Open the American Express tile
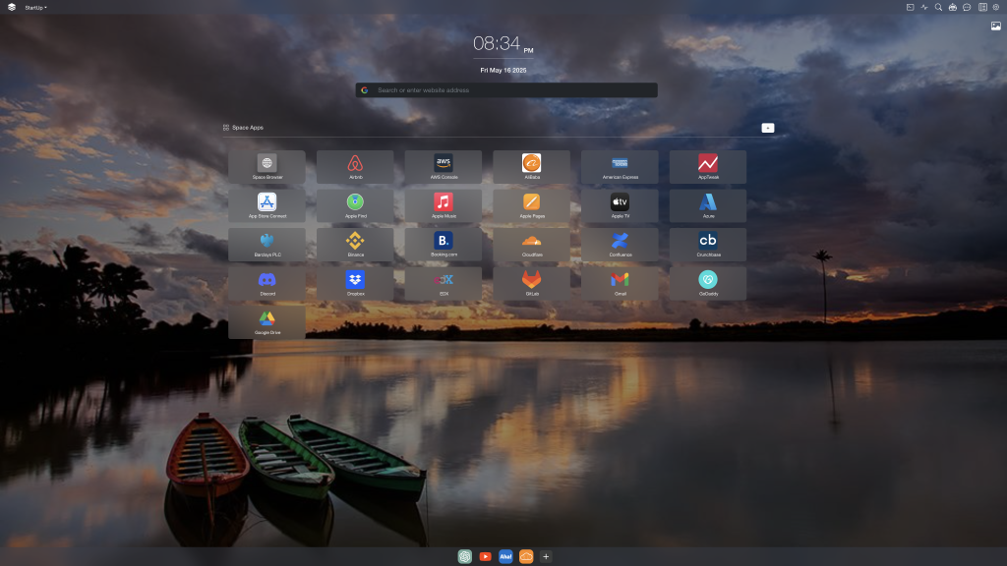Image resolution: width=1007 pixels, height=566 pixels. point(620,167)
